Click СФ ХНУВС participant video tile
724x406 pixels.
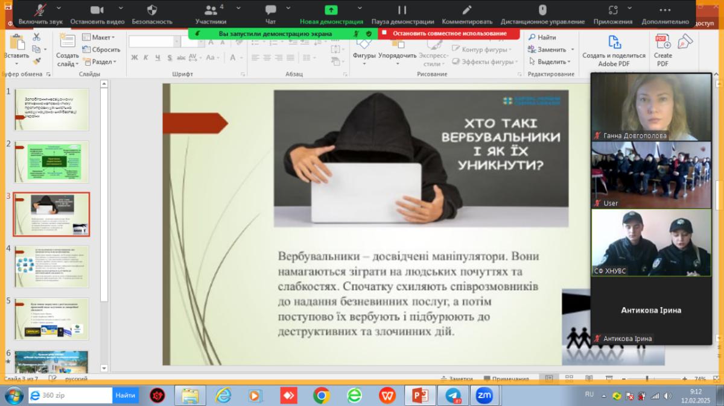coord(652,243)
